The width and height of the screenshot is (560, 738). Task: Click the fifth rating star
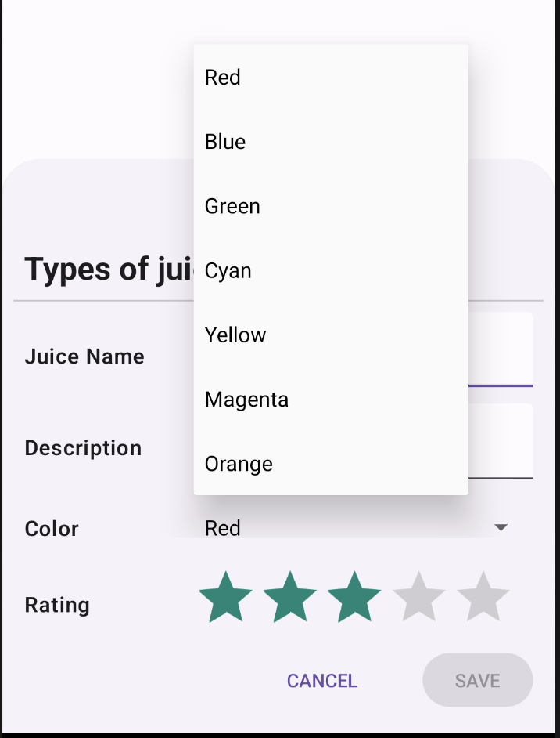pyautogui.click(x=483, y=596)
